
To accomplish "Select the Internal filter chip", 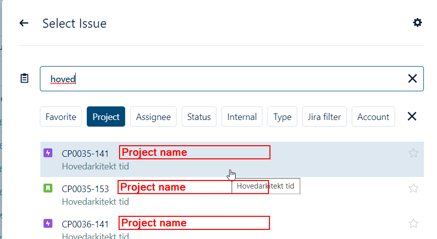I will point(242,117).
